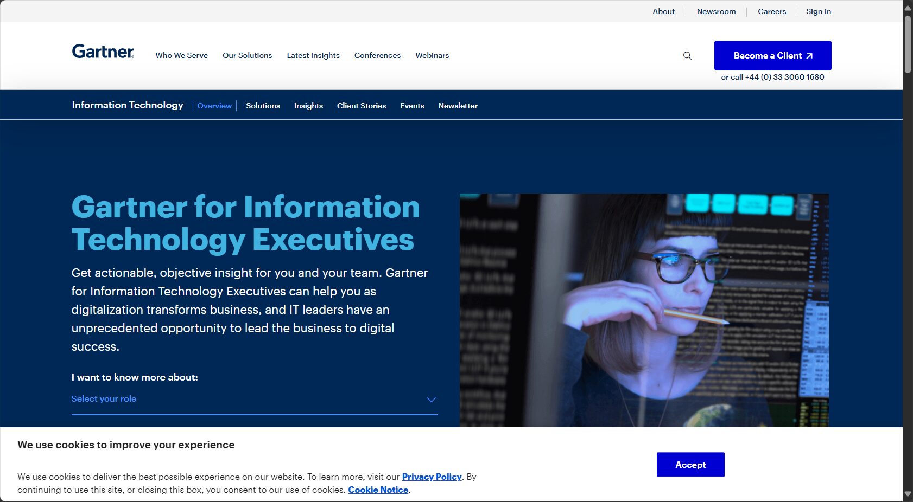Expand role list via chevron arrow
913x502 pixels.
431,400
